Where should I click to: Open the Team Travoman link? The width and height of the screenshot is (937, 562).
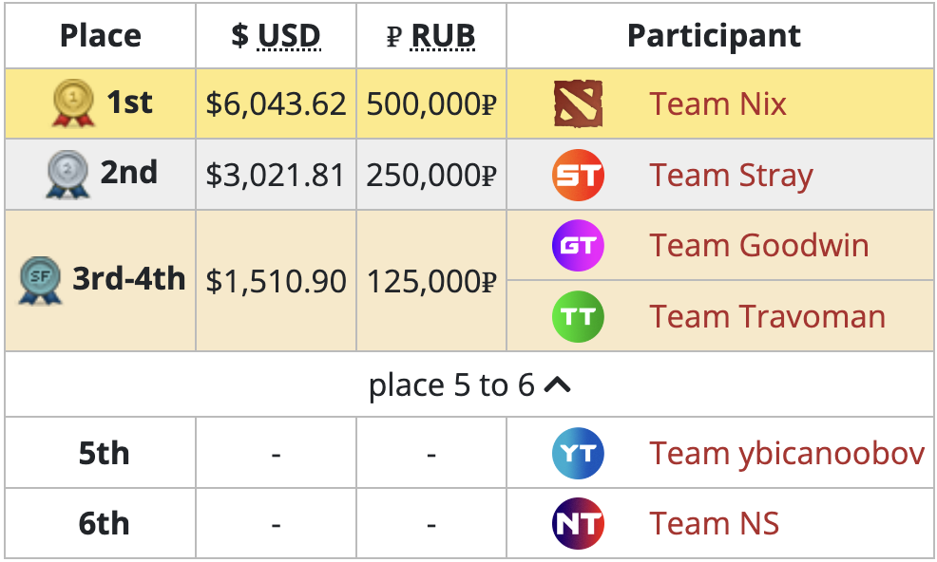[x=767, y=316]
